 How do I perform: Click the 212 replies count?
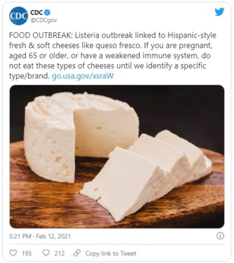tap(60, 253)
